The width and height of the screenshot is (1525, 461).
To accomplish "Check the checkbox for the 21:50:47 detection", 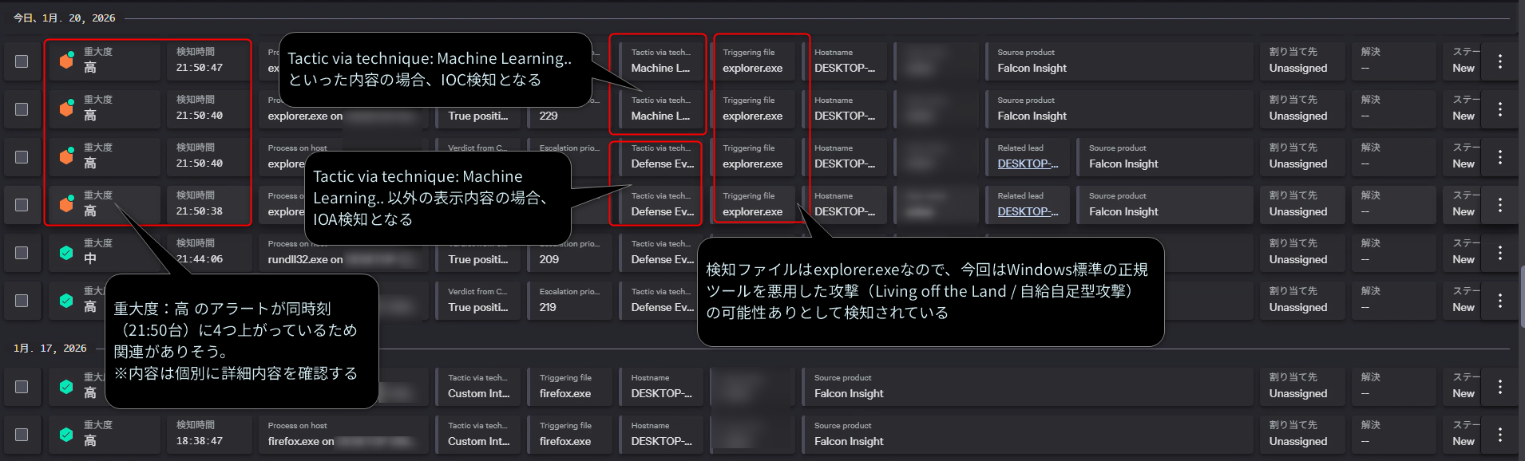I will 22,61.
